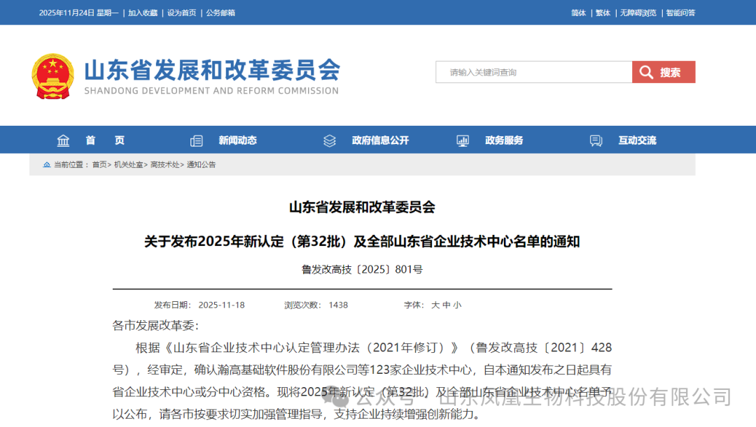The height and width of the screenshot is (427, 756).
Task: Click the newspaper icon beside 新闻动态
Action: pyautogui.click(x=197, y=140)
